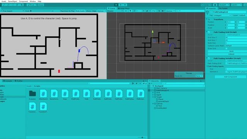Click the UnBuild button in Path Finding Grid
The image size is (247, 139).
tap(231, 54)
